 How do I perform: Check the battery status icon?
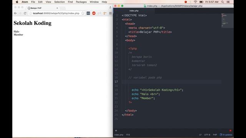coord(201,2)
